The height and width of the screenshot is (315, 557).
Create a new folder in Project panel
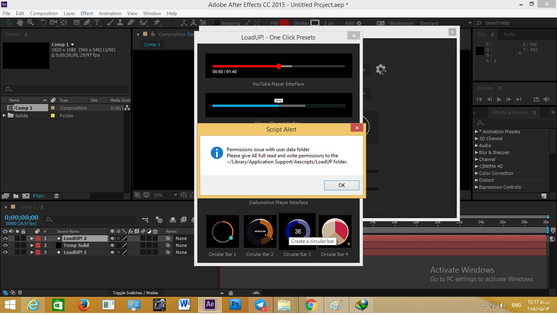[x=16, y=196]
